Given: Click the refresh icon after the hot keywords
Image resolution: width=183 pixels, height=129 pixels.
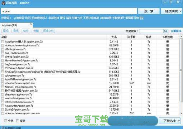Looking at the screenshot, I should pyautogui.click(x=141, y=18).
